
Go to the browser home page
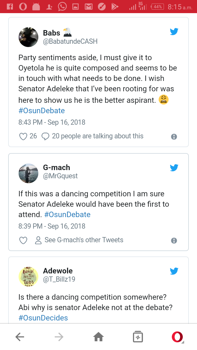click(x=99, y=337)
